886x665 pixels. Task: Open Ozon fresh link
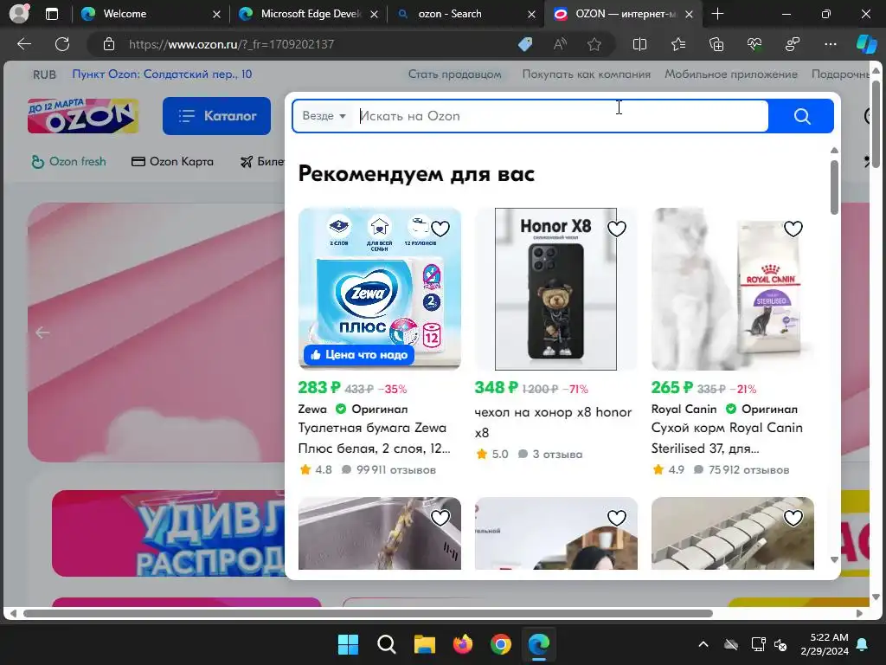pos(68,162)
